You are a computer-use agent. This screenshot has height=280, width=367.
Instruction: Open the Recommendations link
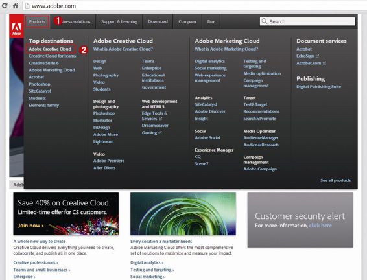[261, 111]
